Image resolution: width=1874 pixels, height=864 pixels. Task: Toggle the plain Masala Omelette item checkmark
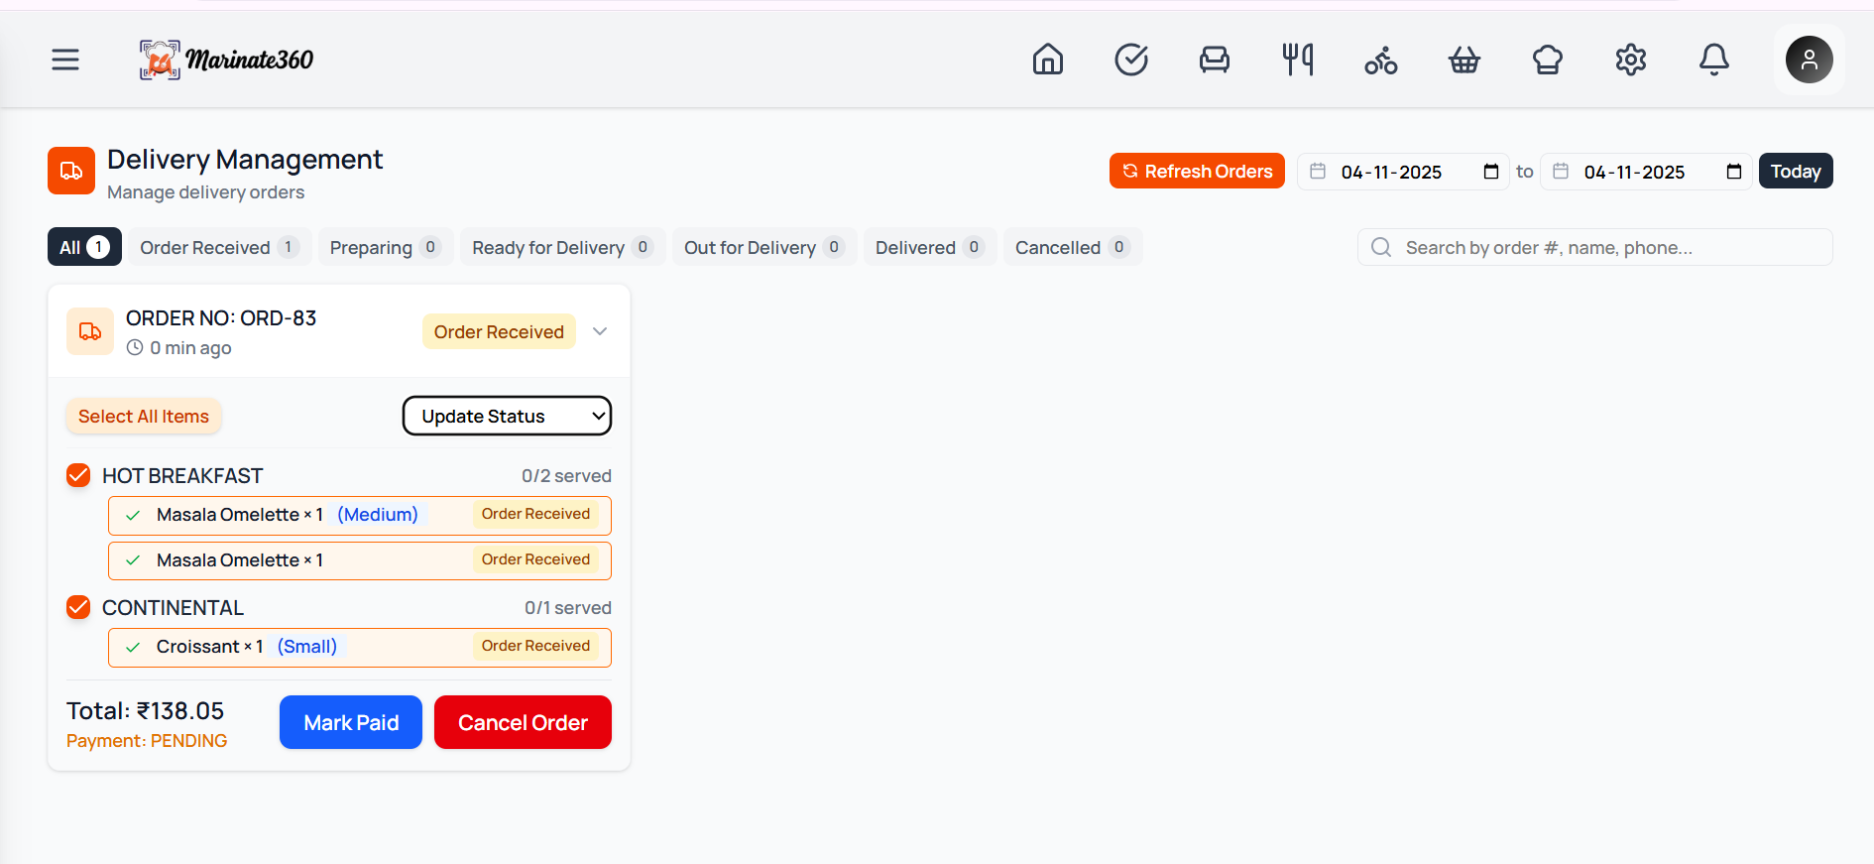tap(133, 560)
